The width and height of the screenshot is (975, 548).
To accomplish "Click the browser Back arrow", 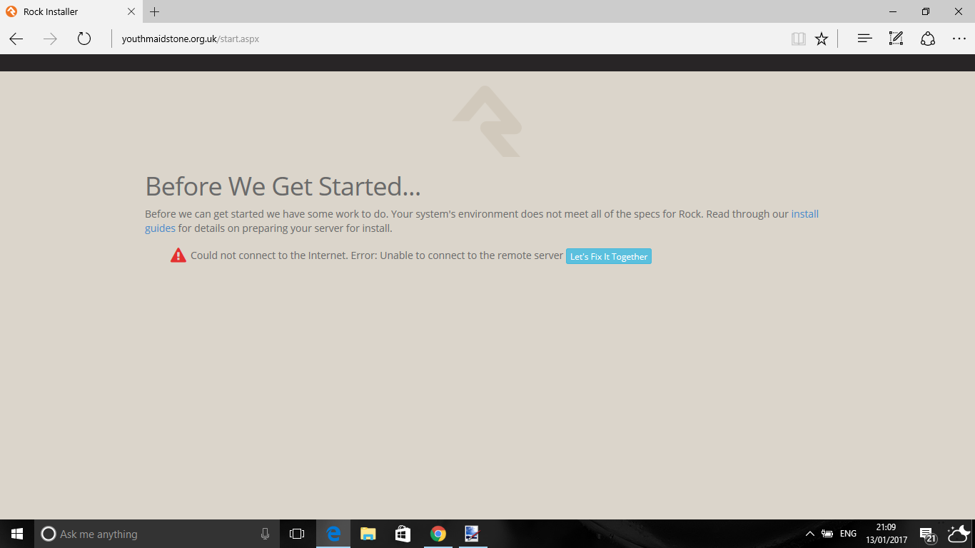I will pyautogui.click(x=16, y=39).
